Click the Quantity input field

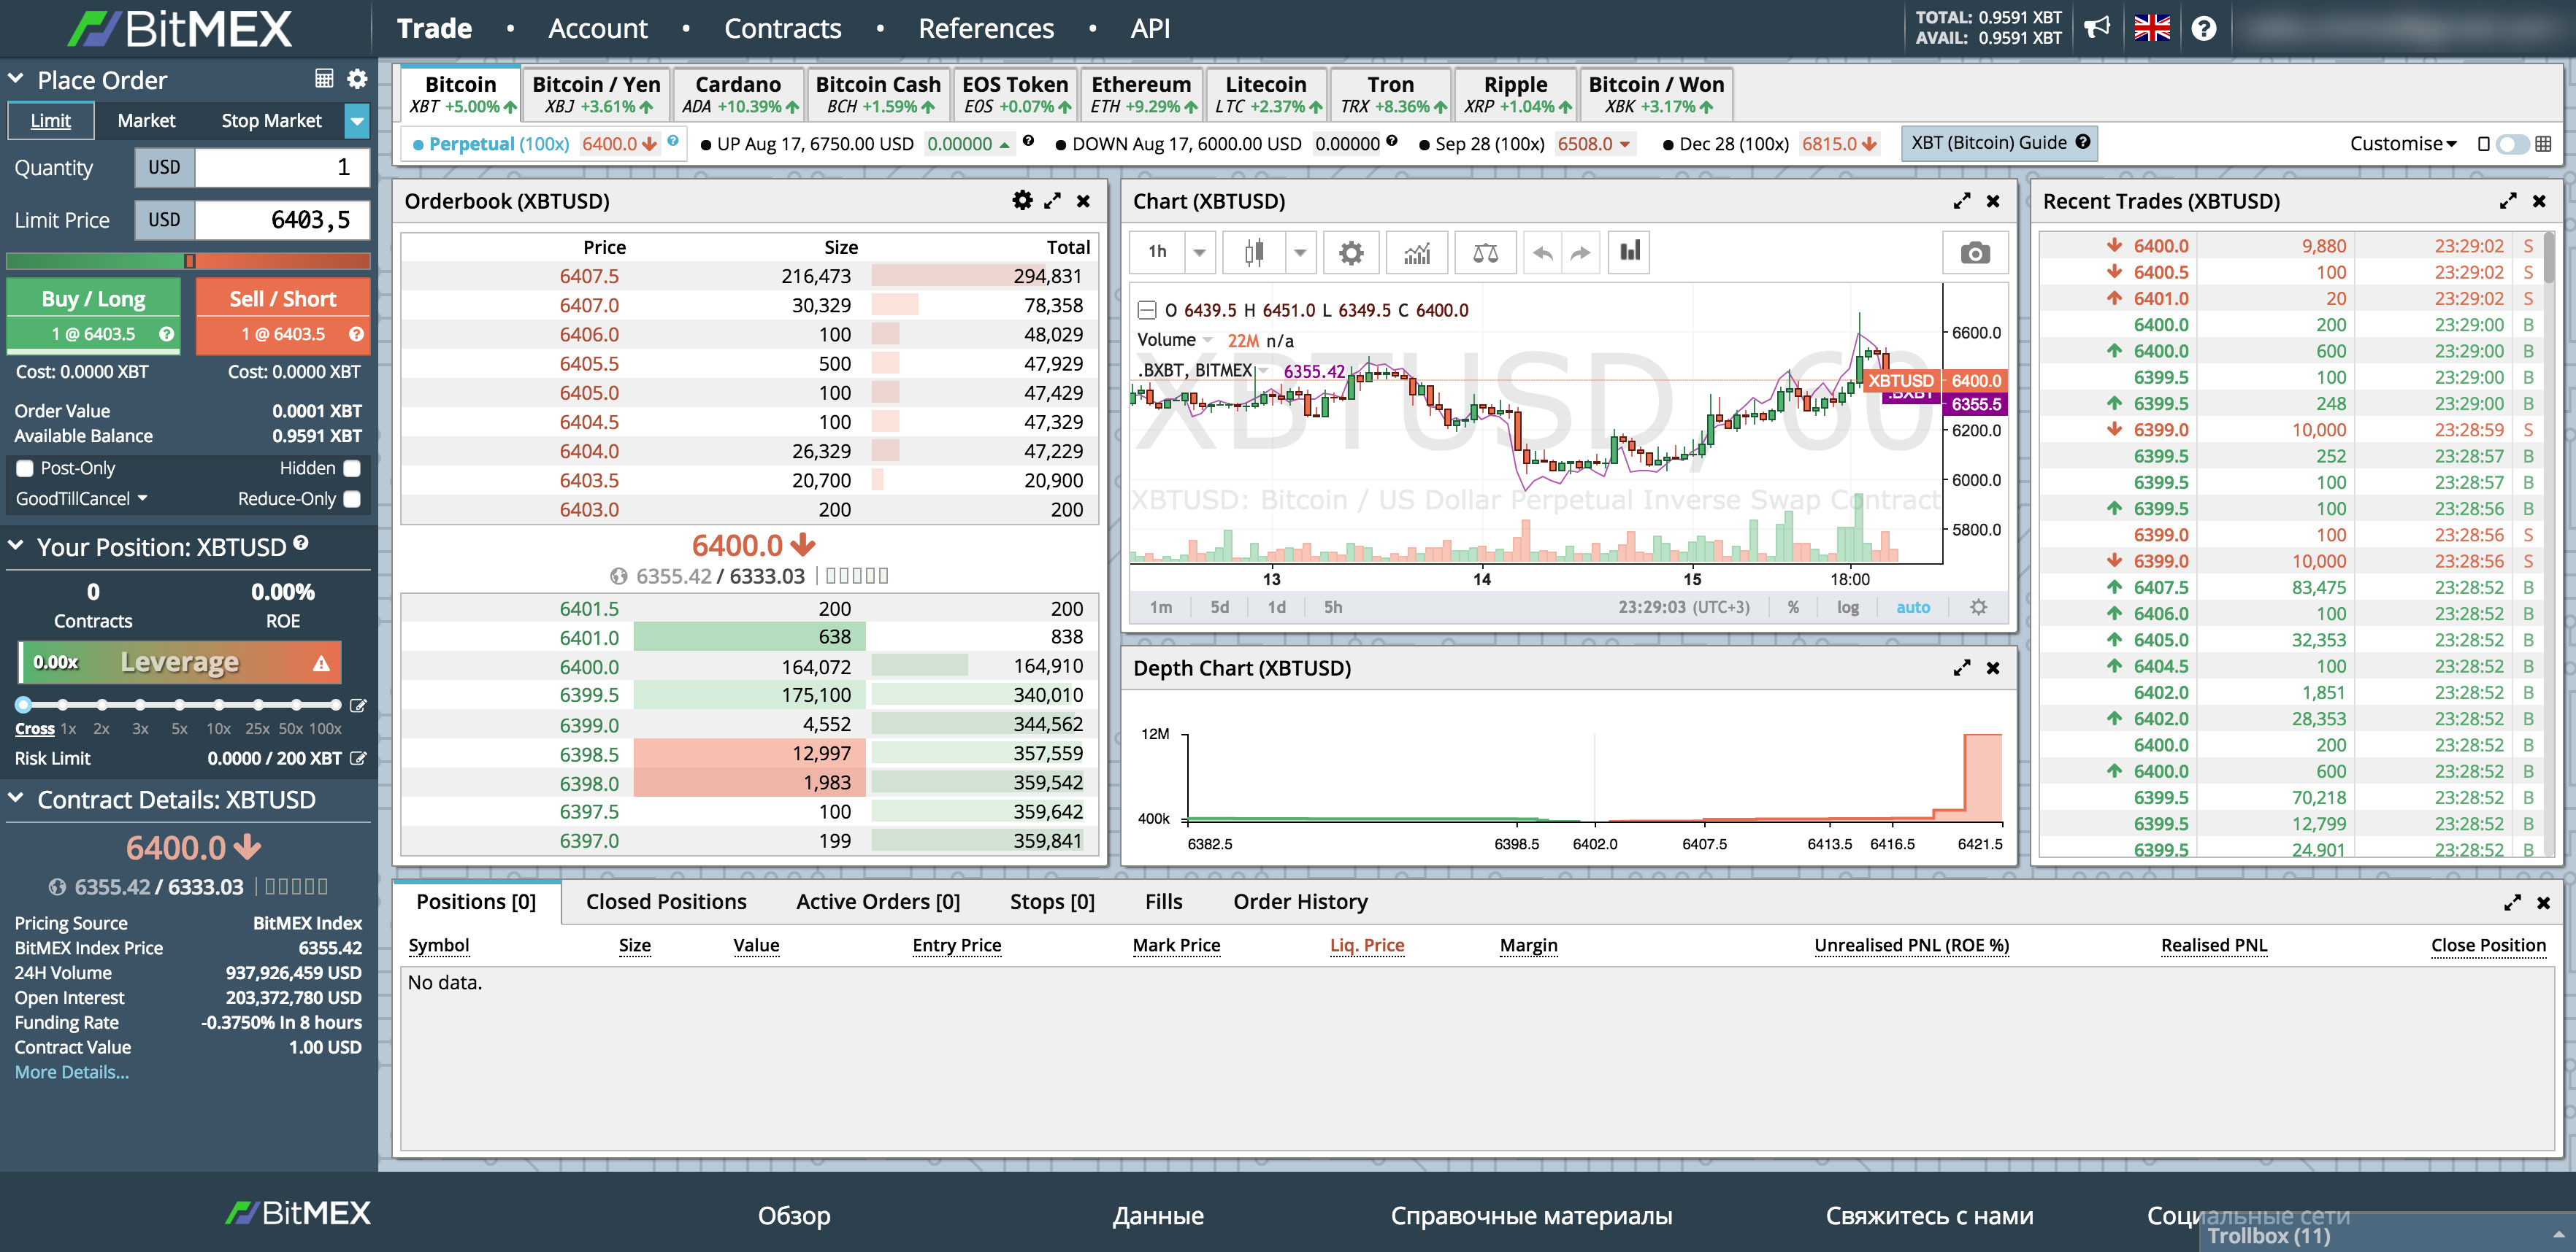282,167
